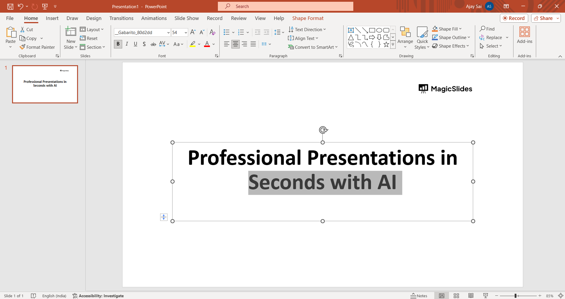The image size is (565, 299).
Task: Select slide 1 thumbnail
Action: [x=45, y=84]
